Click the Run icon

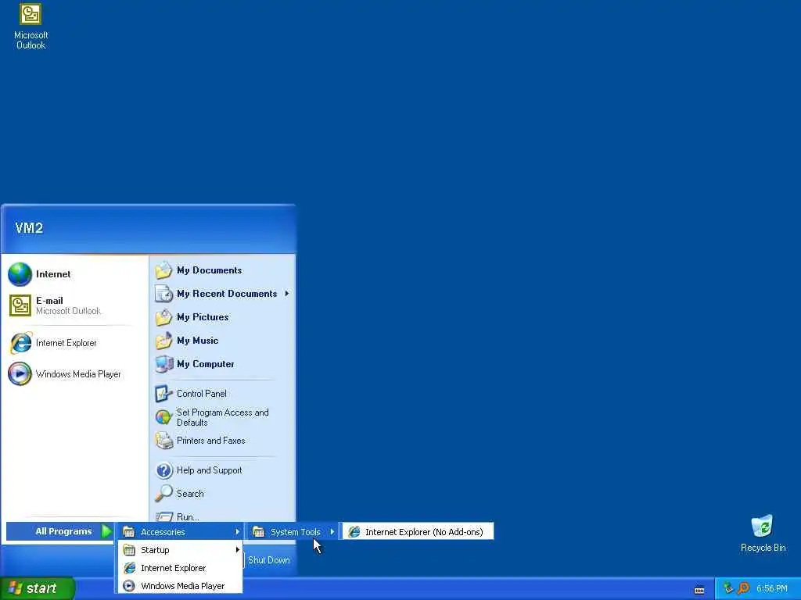(x=163, y=517)
